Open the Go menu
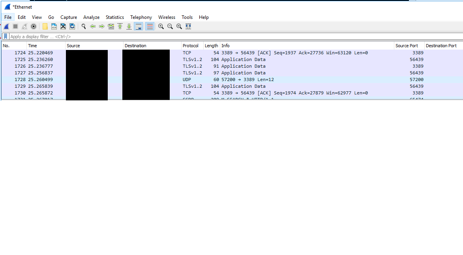The height and width of the screenshot is (255, 463). pyautogui.click(x=51, y=17)
